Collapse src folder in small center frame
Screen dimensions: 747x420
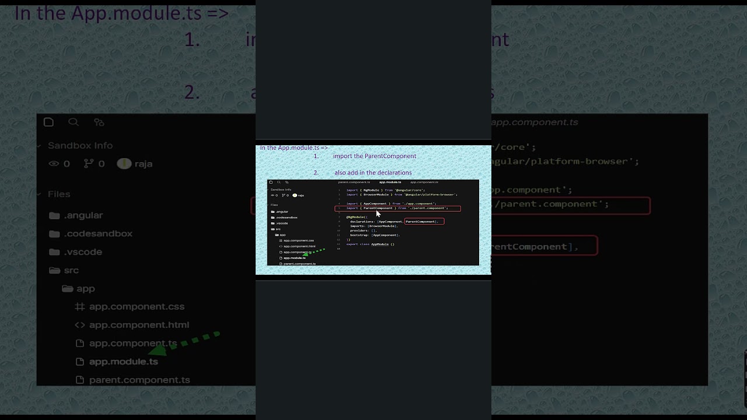click(276, 229)
